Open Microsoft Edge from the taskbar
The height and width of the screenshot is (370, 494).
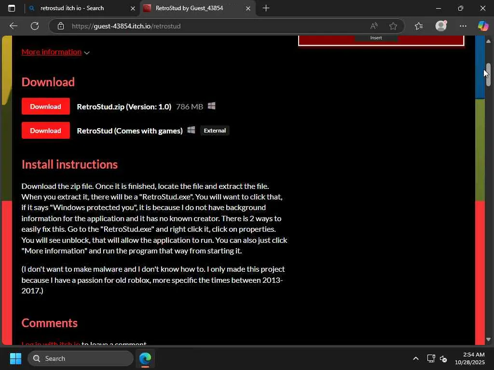(145, 358)
